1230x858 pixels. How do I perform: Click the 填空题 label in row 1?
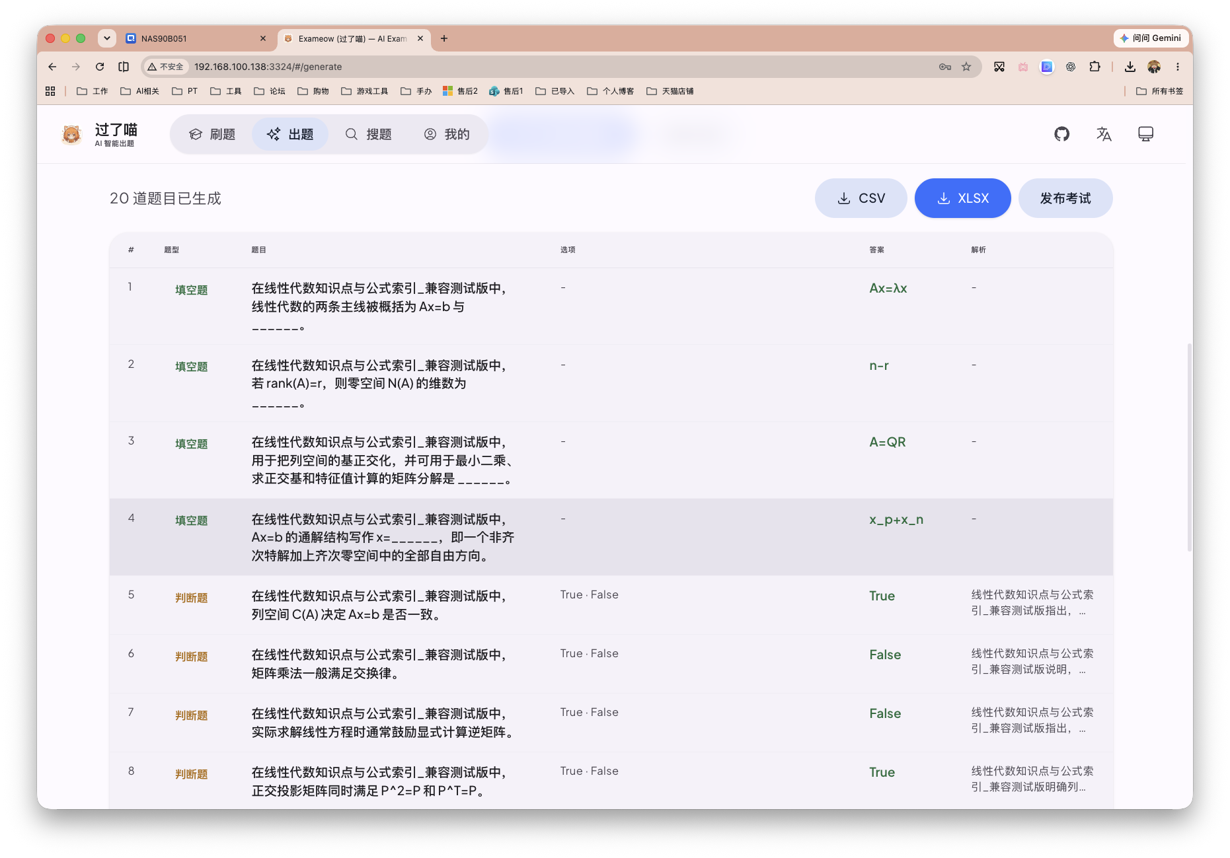192,290
